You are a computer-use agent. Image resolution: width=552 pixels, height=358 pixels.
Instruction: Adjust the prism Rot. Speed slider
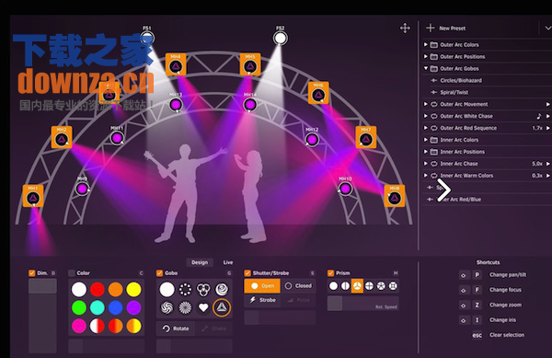(363, 304)
